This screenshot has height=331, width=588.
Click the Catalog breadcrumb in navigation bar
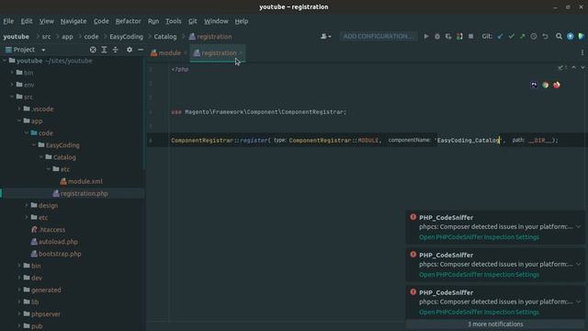(x=165, y=37)
